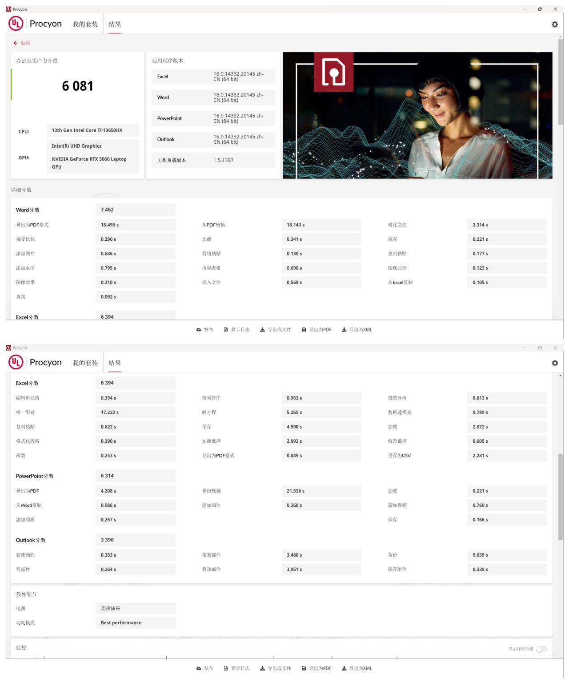Click the overall score 6 081
Image resolution: width=569 pixels, height=683 pixels.
click(x=78, y=86)
